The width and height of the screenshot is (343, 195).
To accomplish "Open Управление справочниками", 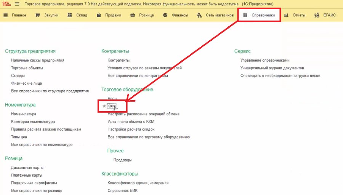I will (x=265, y=60).
